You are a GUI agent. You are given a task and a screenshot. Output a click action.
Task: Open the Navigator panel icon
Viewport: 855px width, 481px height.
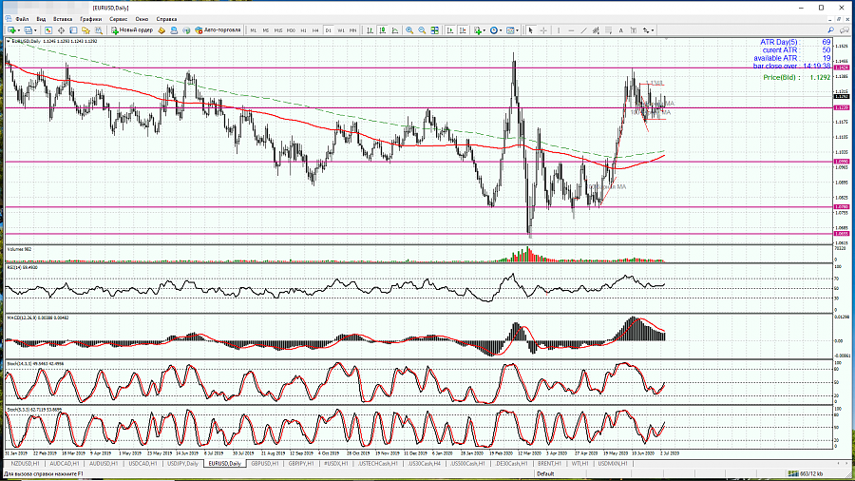click(73, 30)
